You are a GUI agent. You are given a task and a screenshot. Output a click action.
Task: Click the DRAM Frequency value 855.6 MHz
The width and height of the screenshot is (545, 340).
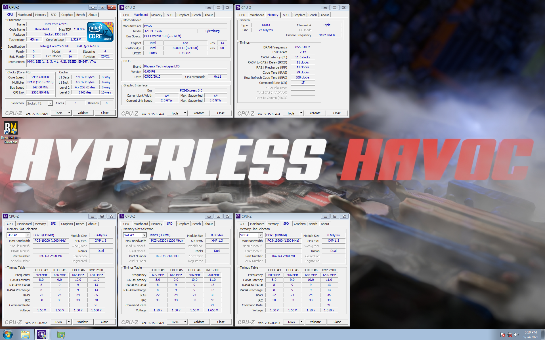click(x=303, y=47)
